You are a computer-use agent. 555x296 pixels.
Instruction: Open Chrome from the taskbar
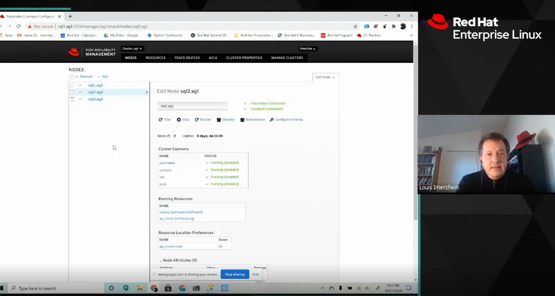coord(154,288)
